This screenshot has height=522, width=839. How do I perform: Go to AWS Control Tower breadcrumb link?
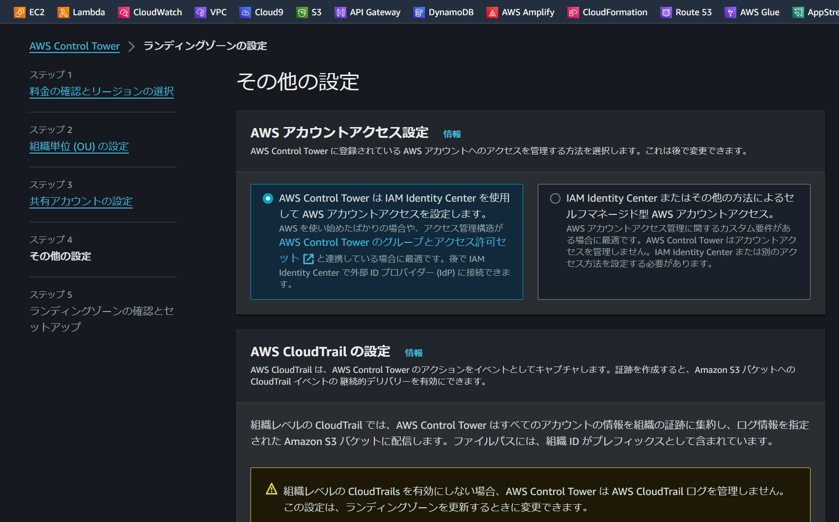click(75, 46)
